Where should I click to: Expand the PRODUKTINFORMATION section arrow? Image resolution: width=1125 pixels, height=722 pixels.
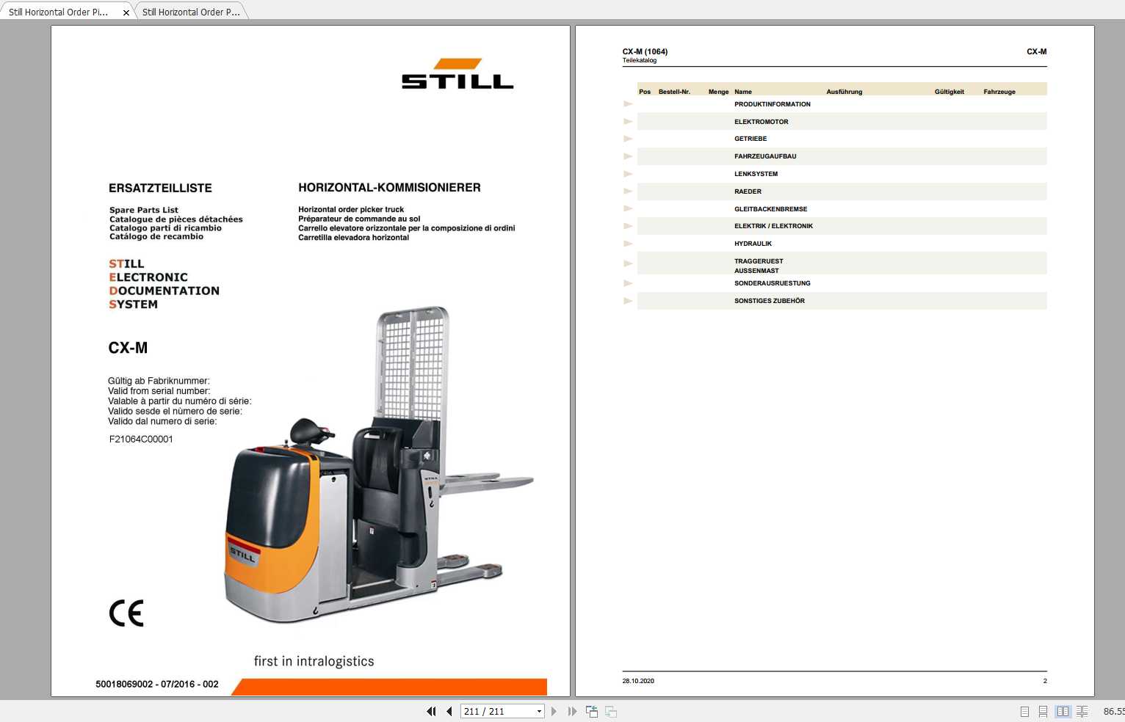click(628, 103)
